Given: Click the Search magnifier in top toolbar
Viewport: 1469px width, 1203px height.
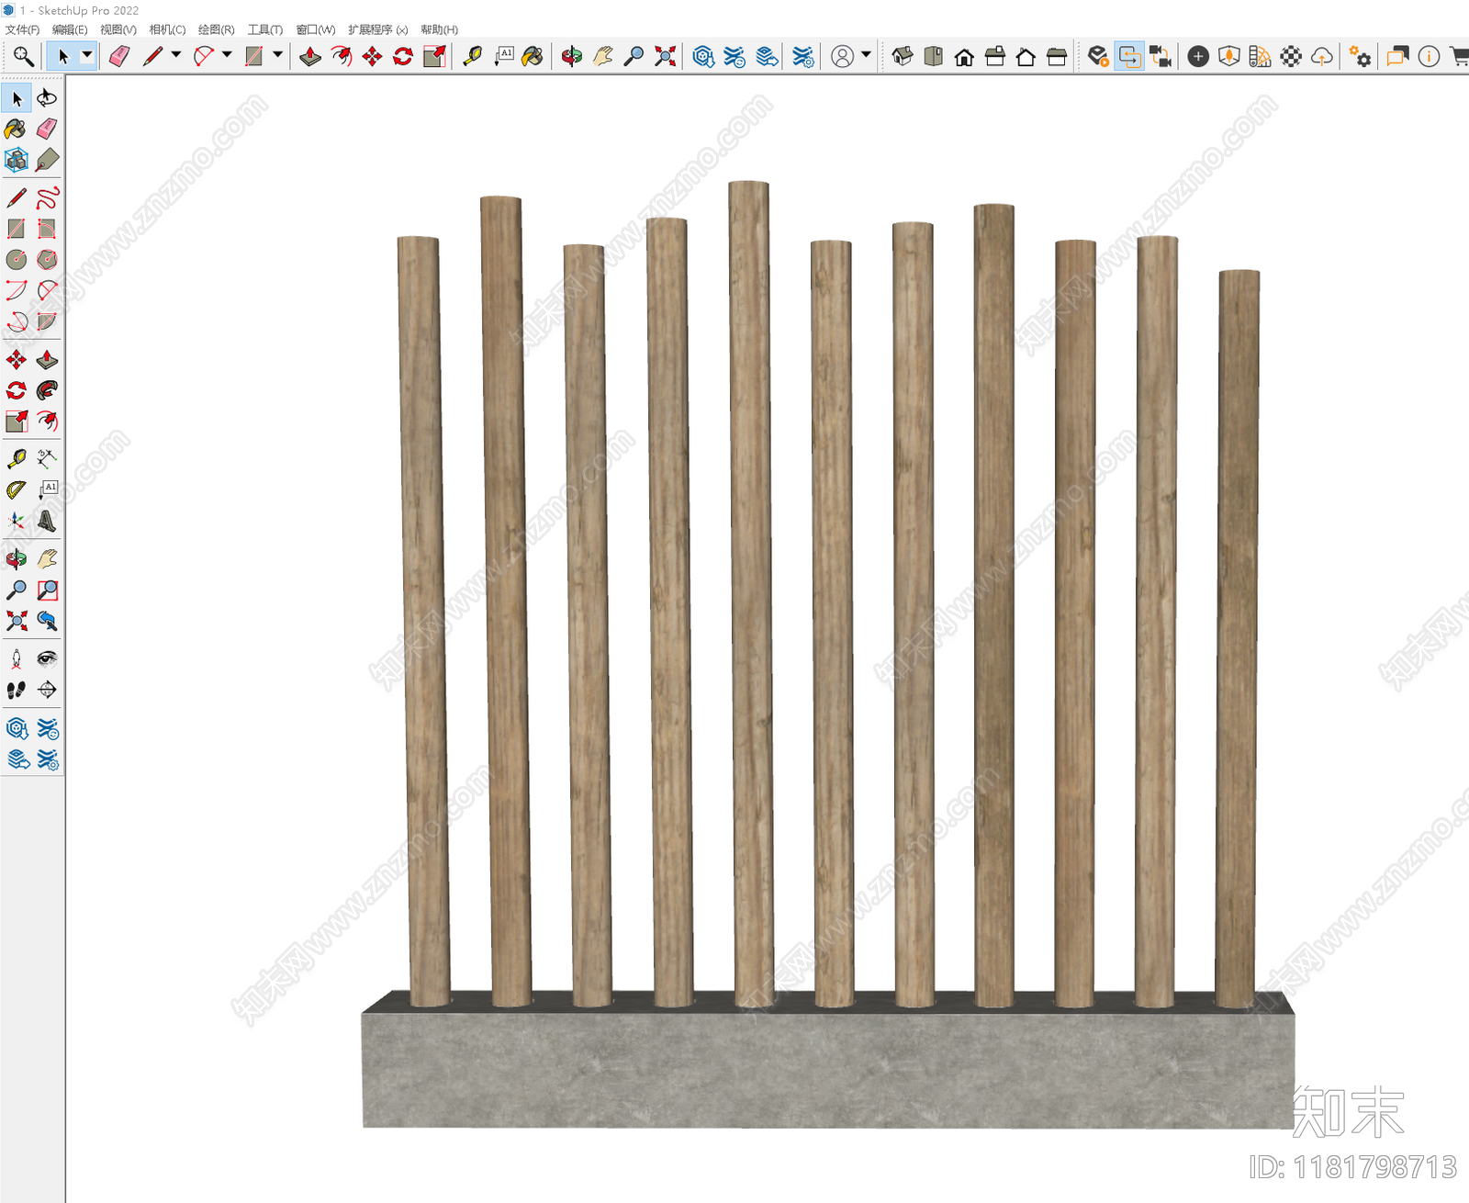Looking at the screenshot, I should (23, 57).
